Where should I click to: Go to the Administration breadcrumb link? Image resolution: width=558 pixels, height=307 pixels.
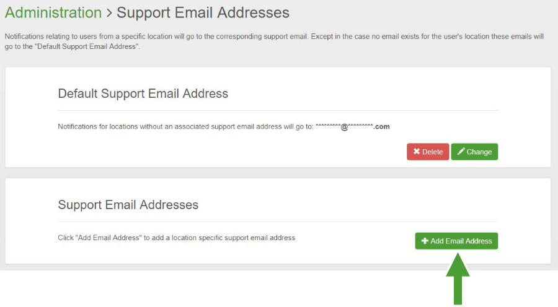(x=53, y=12)
